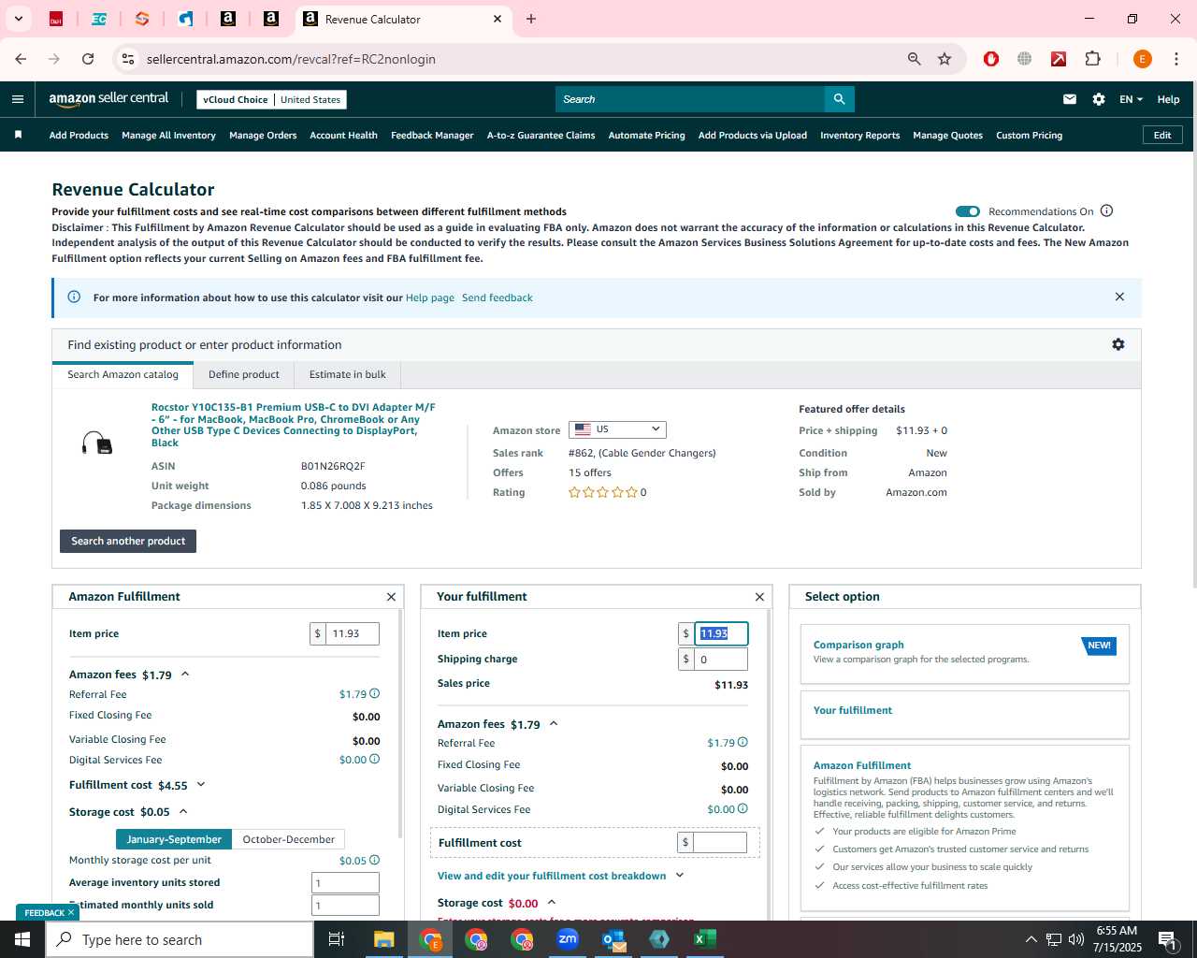Viewport: 1197px width, 958px height.
Task: Close the Your fulfillment panel
Action: coord(759,597)
